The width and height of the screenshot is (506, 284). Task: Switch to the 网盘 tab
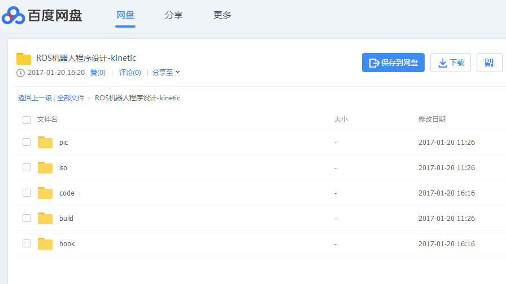pos(125,15)
